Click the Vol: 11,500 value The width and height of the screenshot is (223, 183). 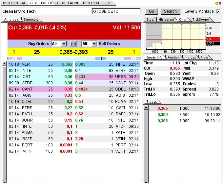[x=127, y=27]
